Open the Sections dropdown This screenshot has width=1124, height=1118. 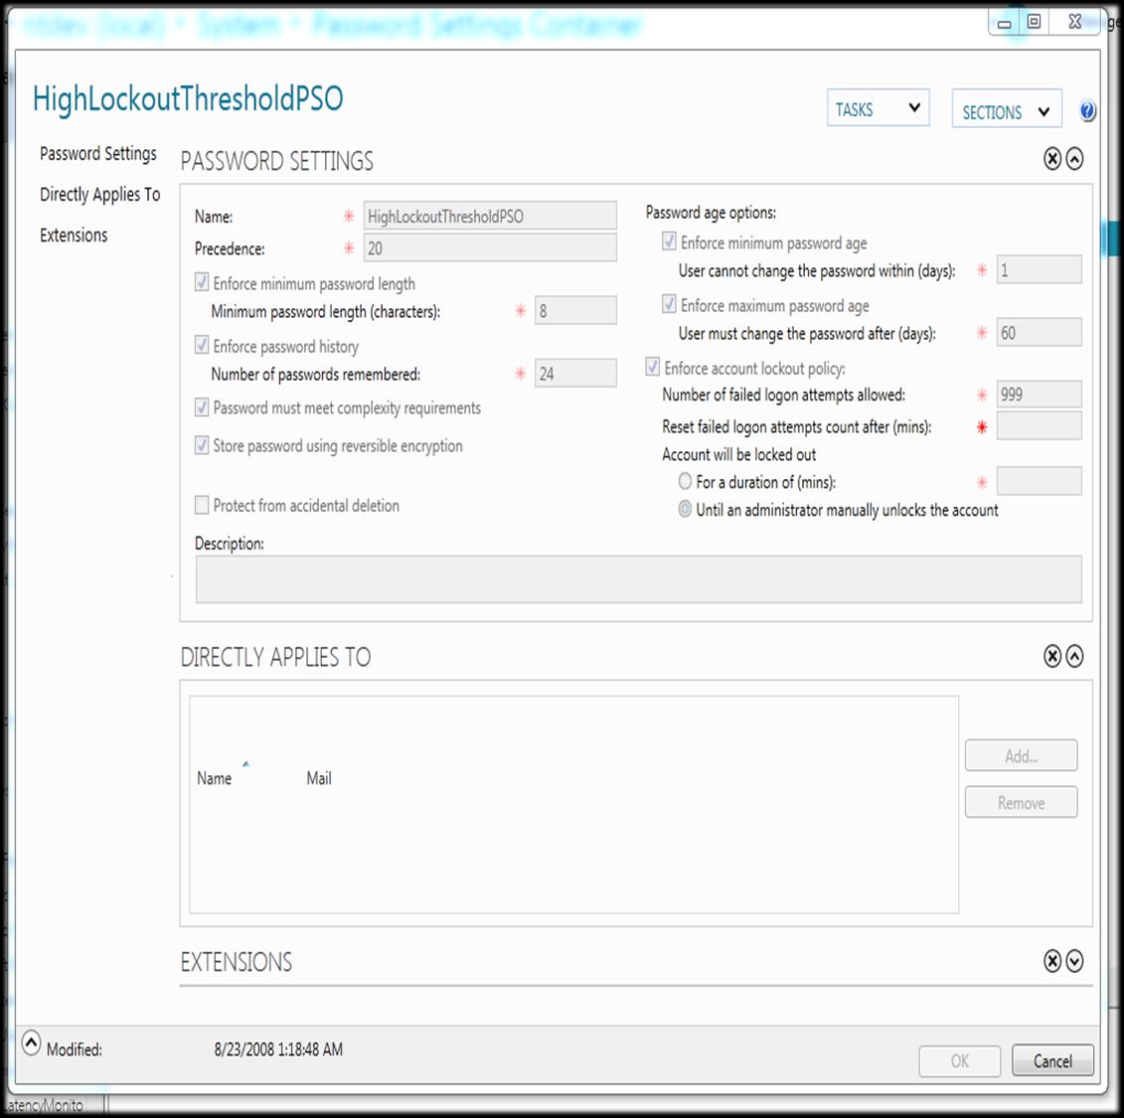(x=1007, y=109)
